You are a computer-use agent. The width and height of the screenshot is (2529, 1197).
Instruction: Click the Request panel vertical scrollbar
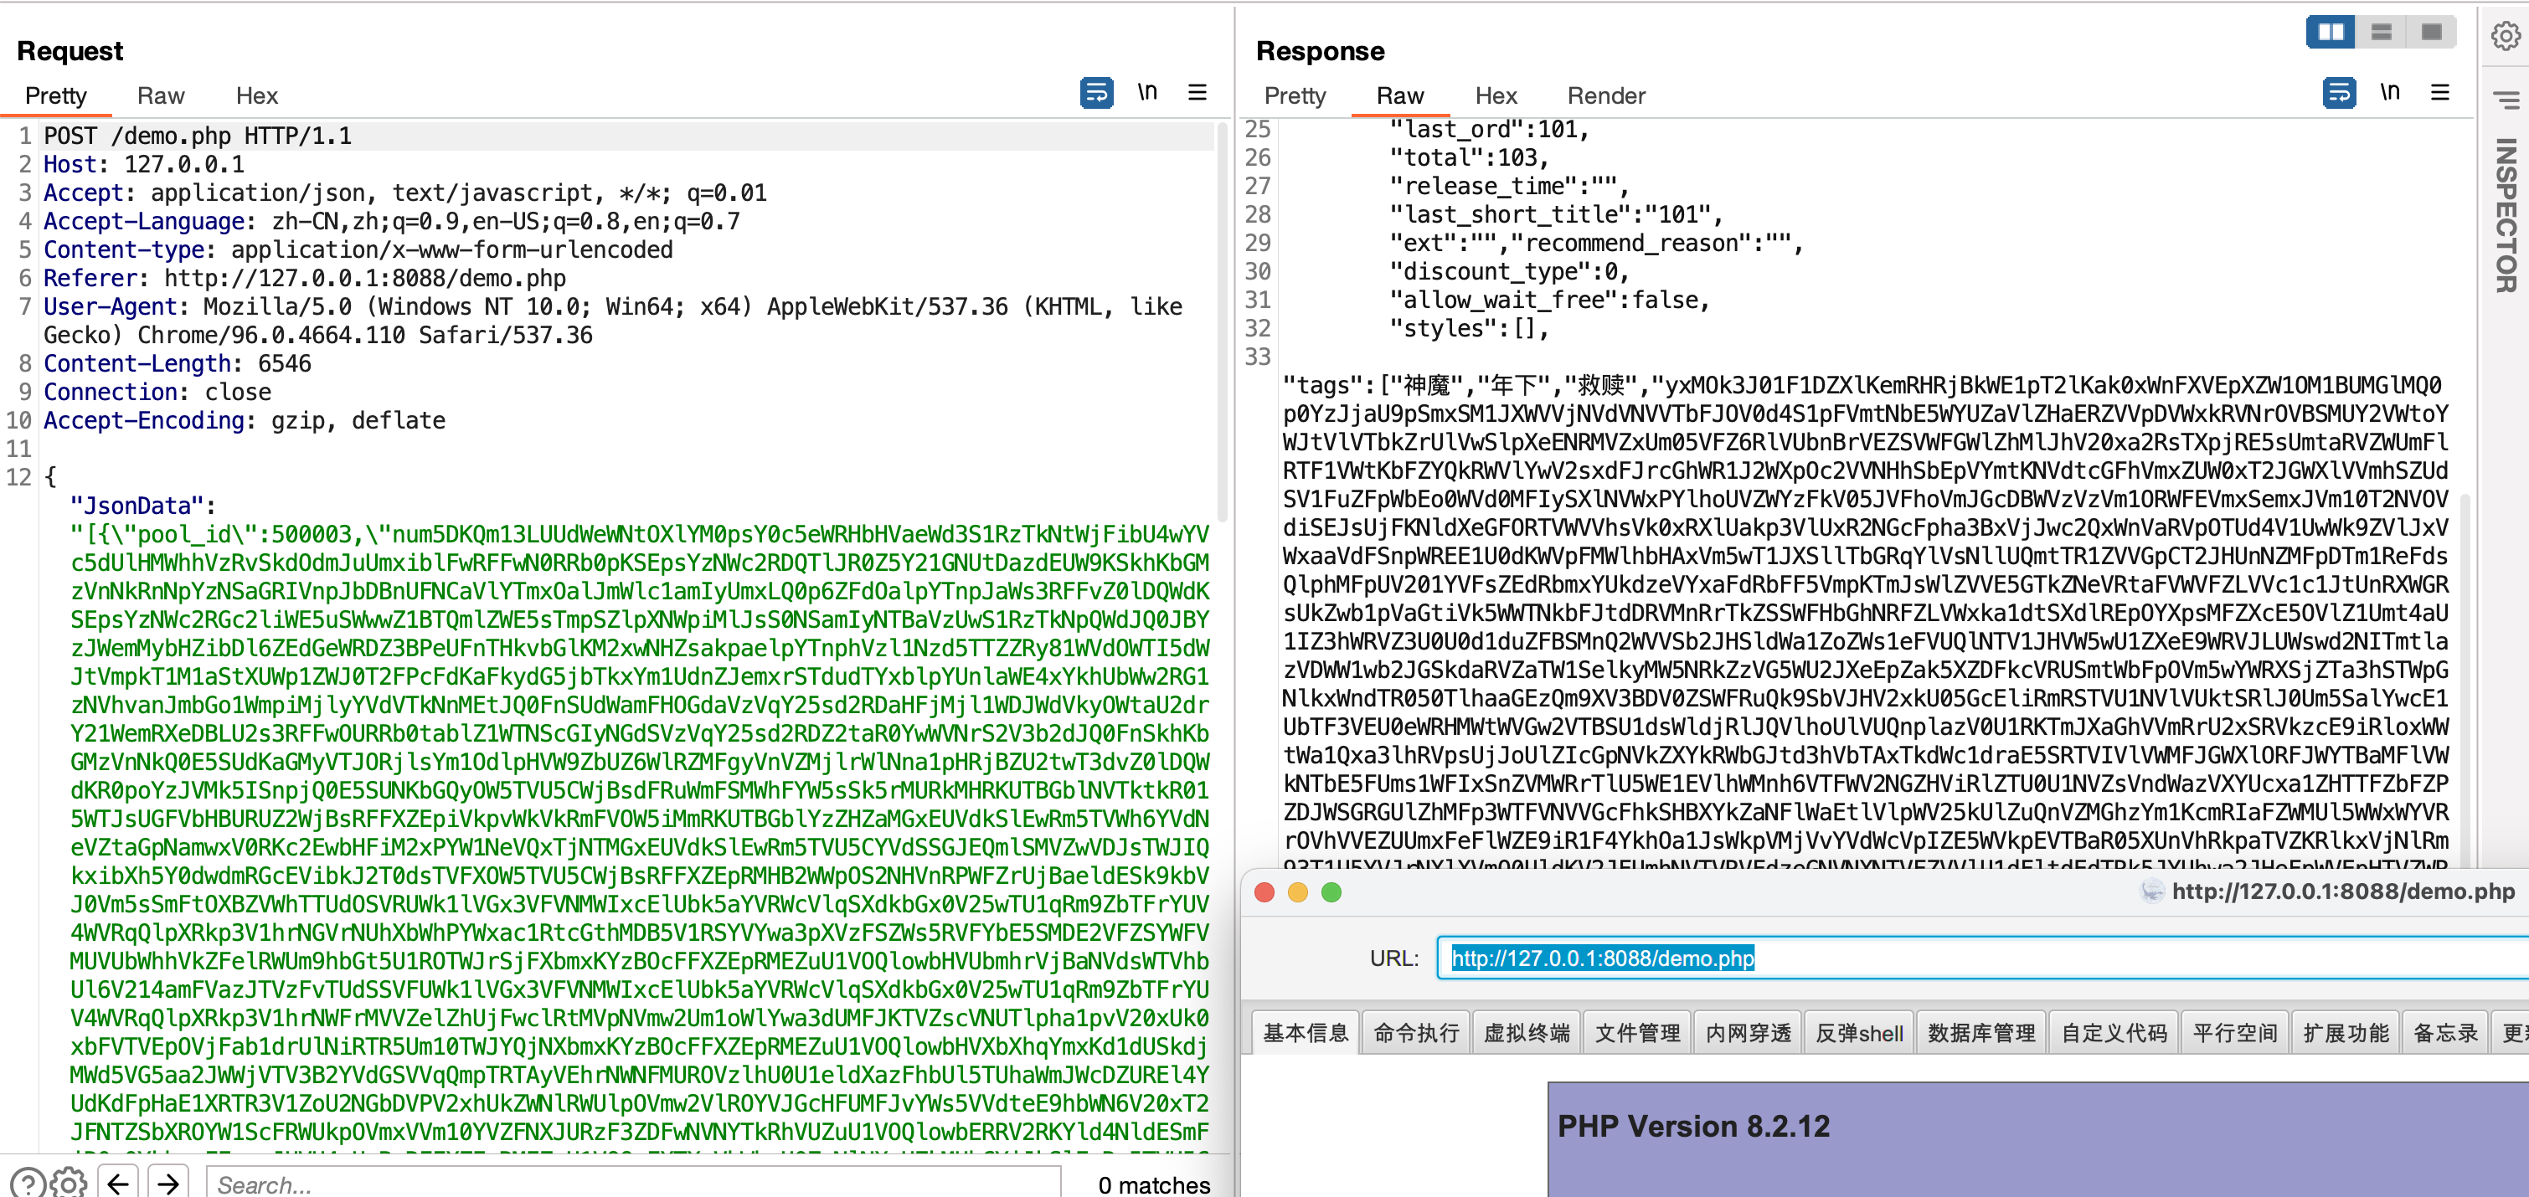[1223, 324]
